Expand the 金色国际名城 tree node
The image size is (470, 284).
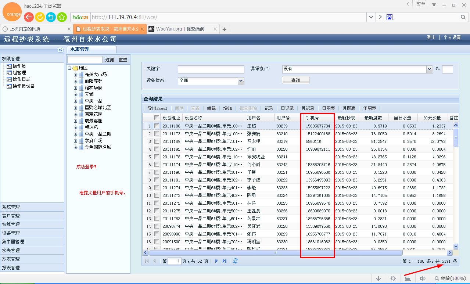point(76,147)
